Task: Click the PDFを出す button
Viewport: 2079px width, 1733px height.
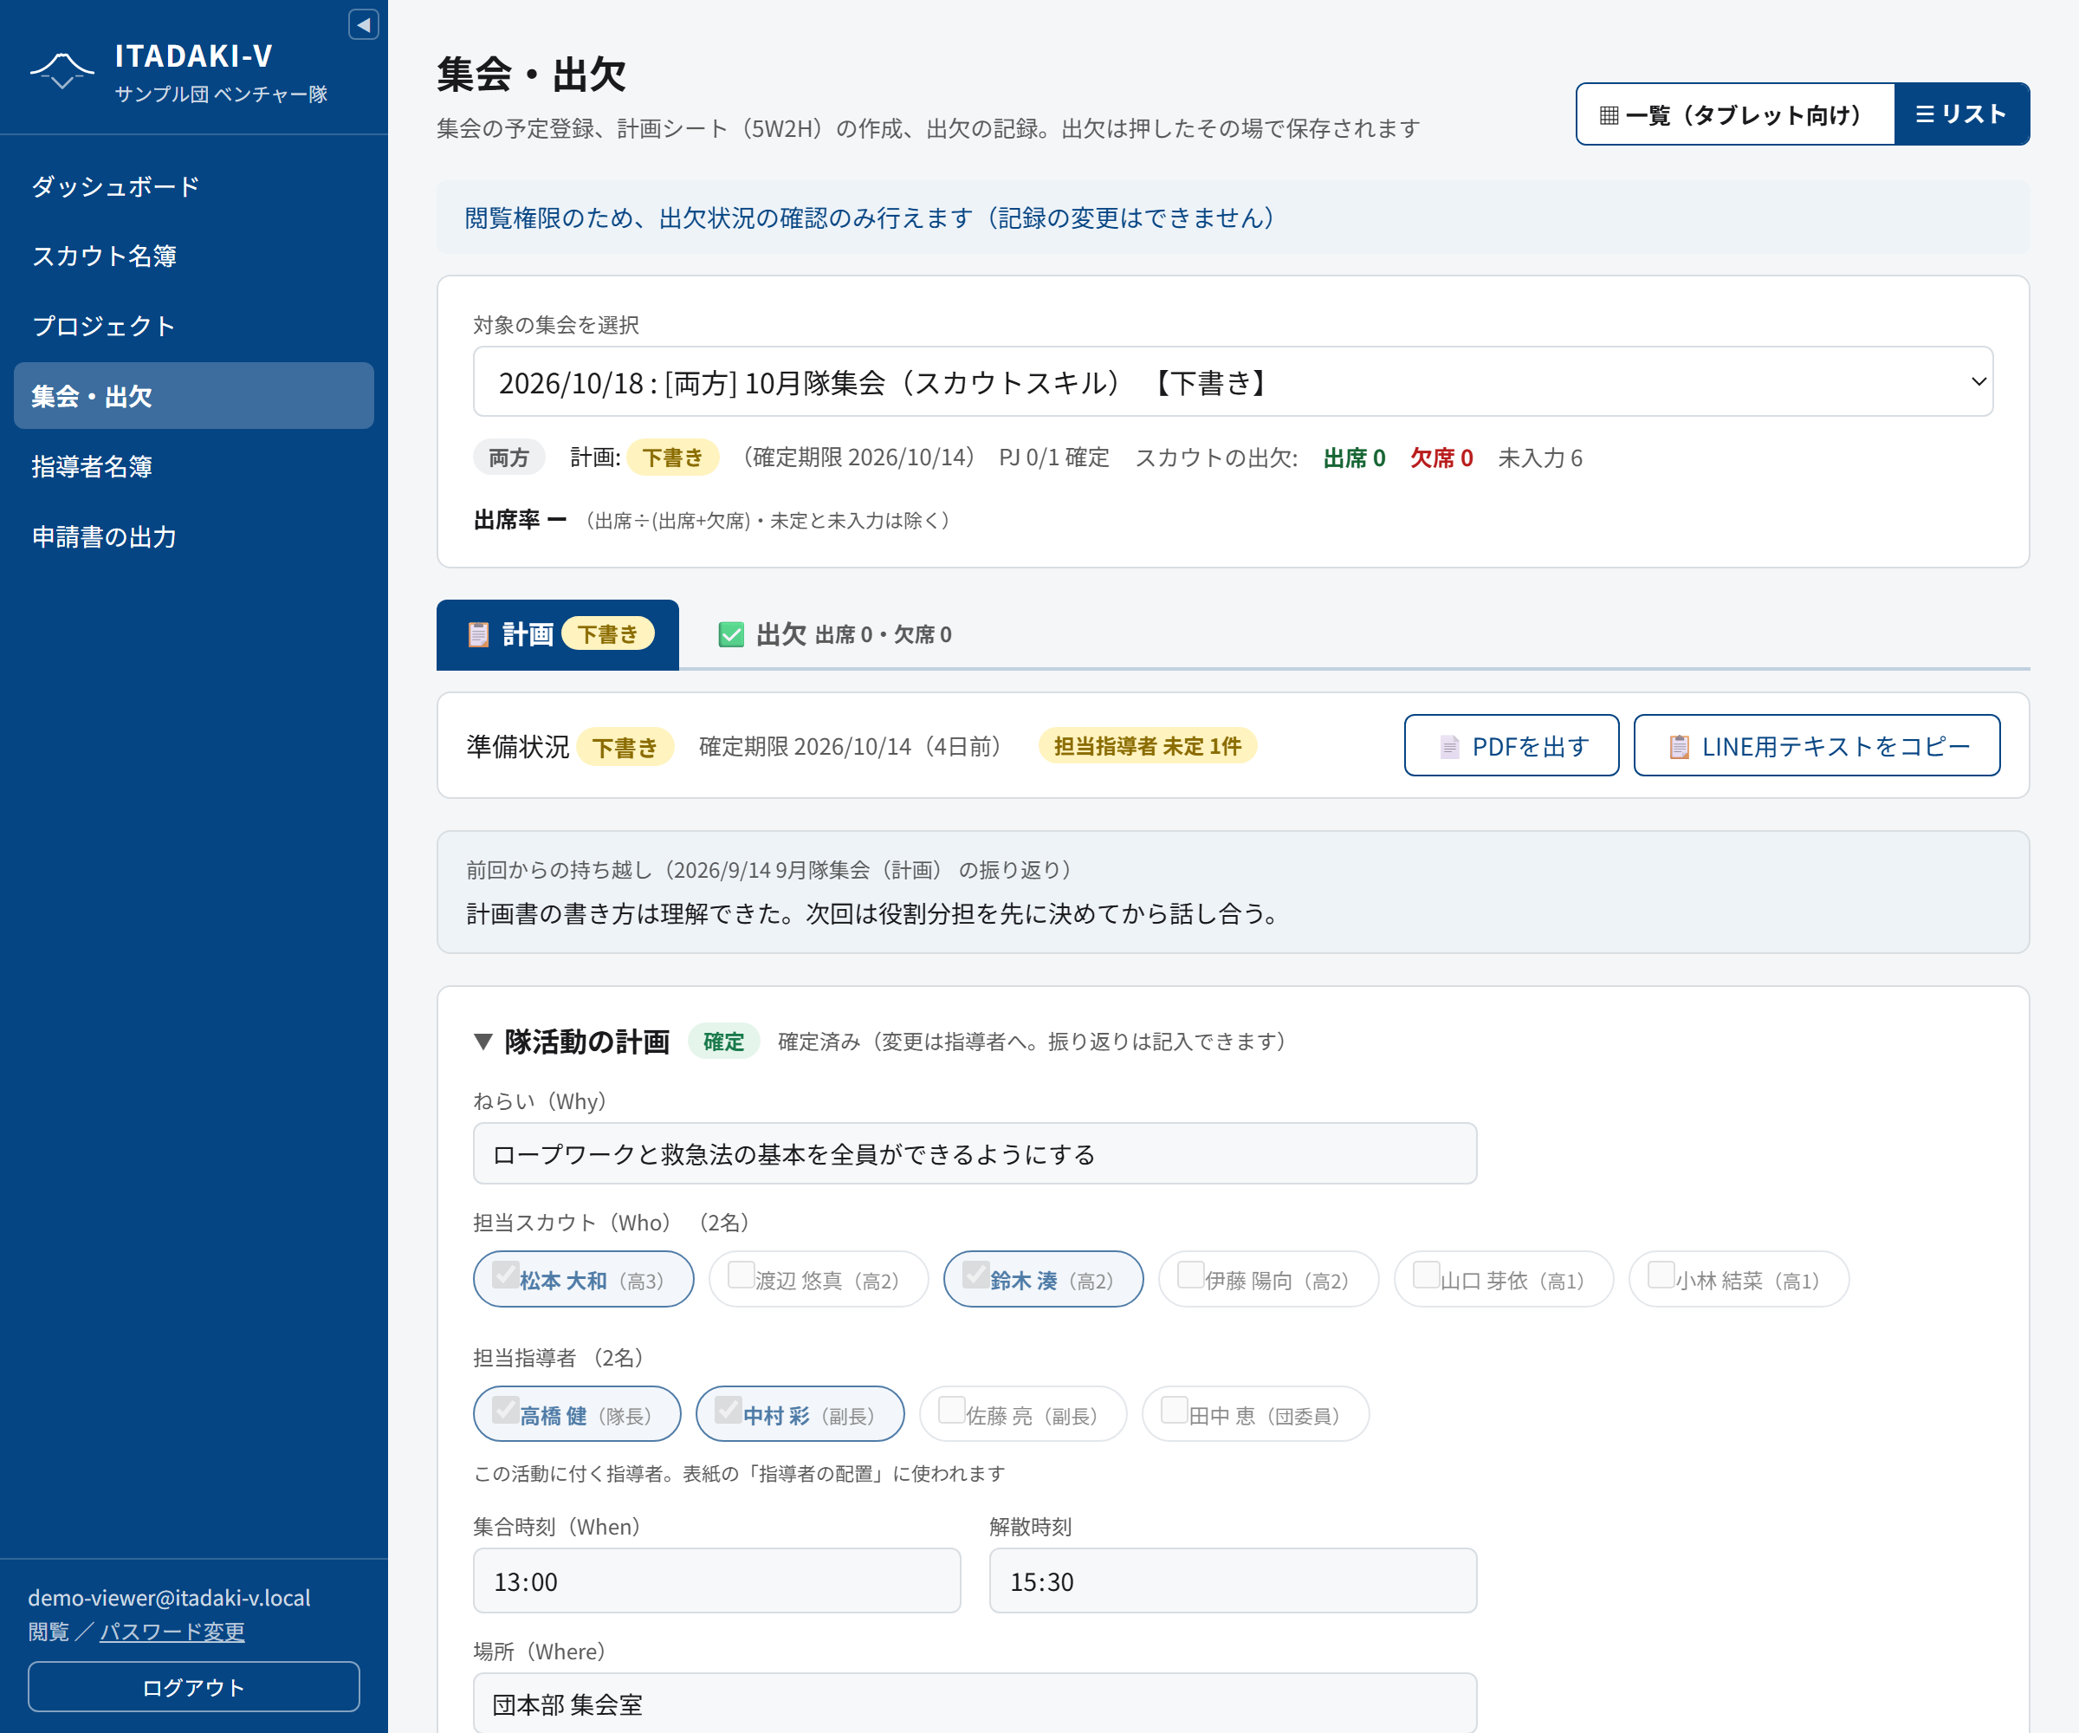Action: point(1512,746)
